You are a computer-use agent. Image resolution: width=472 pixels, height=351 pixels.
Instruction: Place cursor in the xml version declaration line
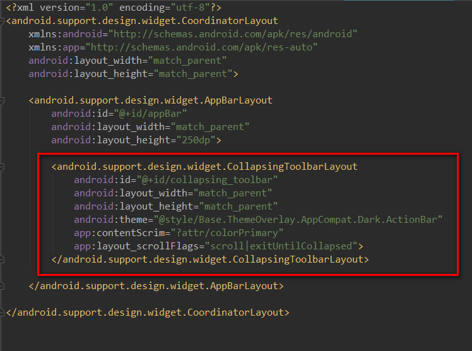point(114,8)
